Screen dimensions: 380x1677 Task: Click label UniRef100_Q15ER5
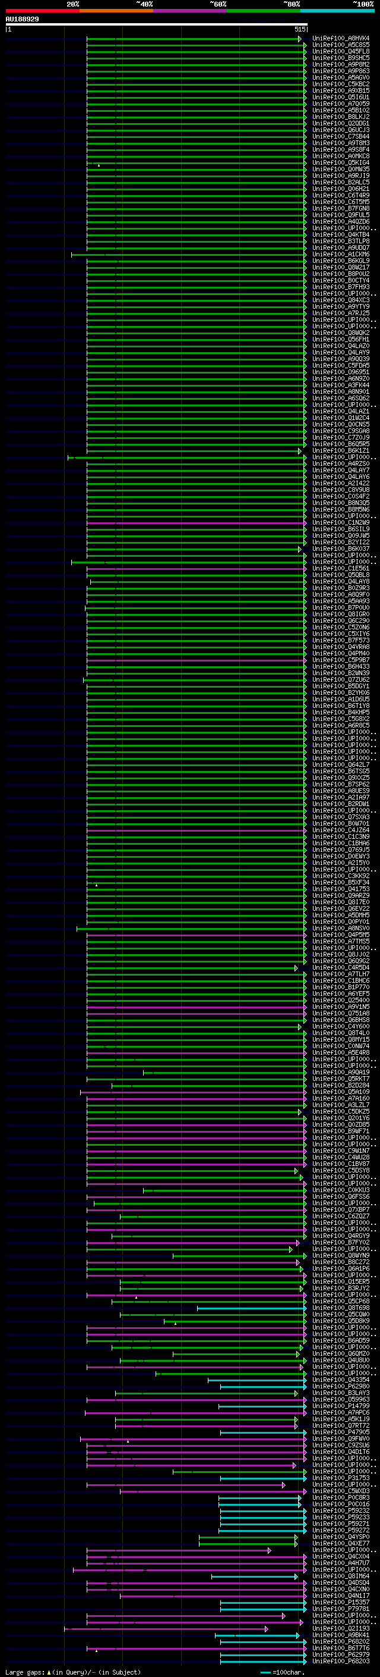341,1282
